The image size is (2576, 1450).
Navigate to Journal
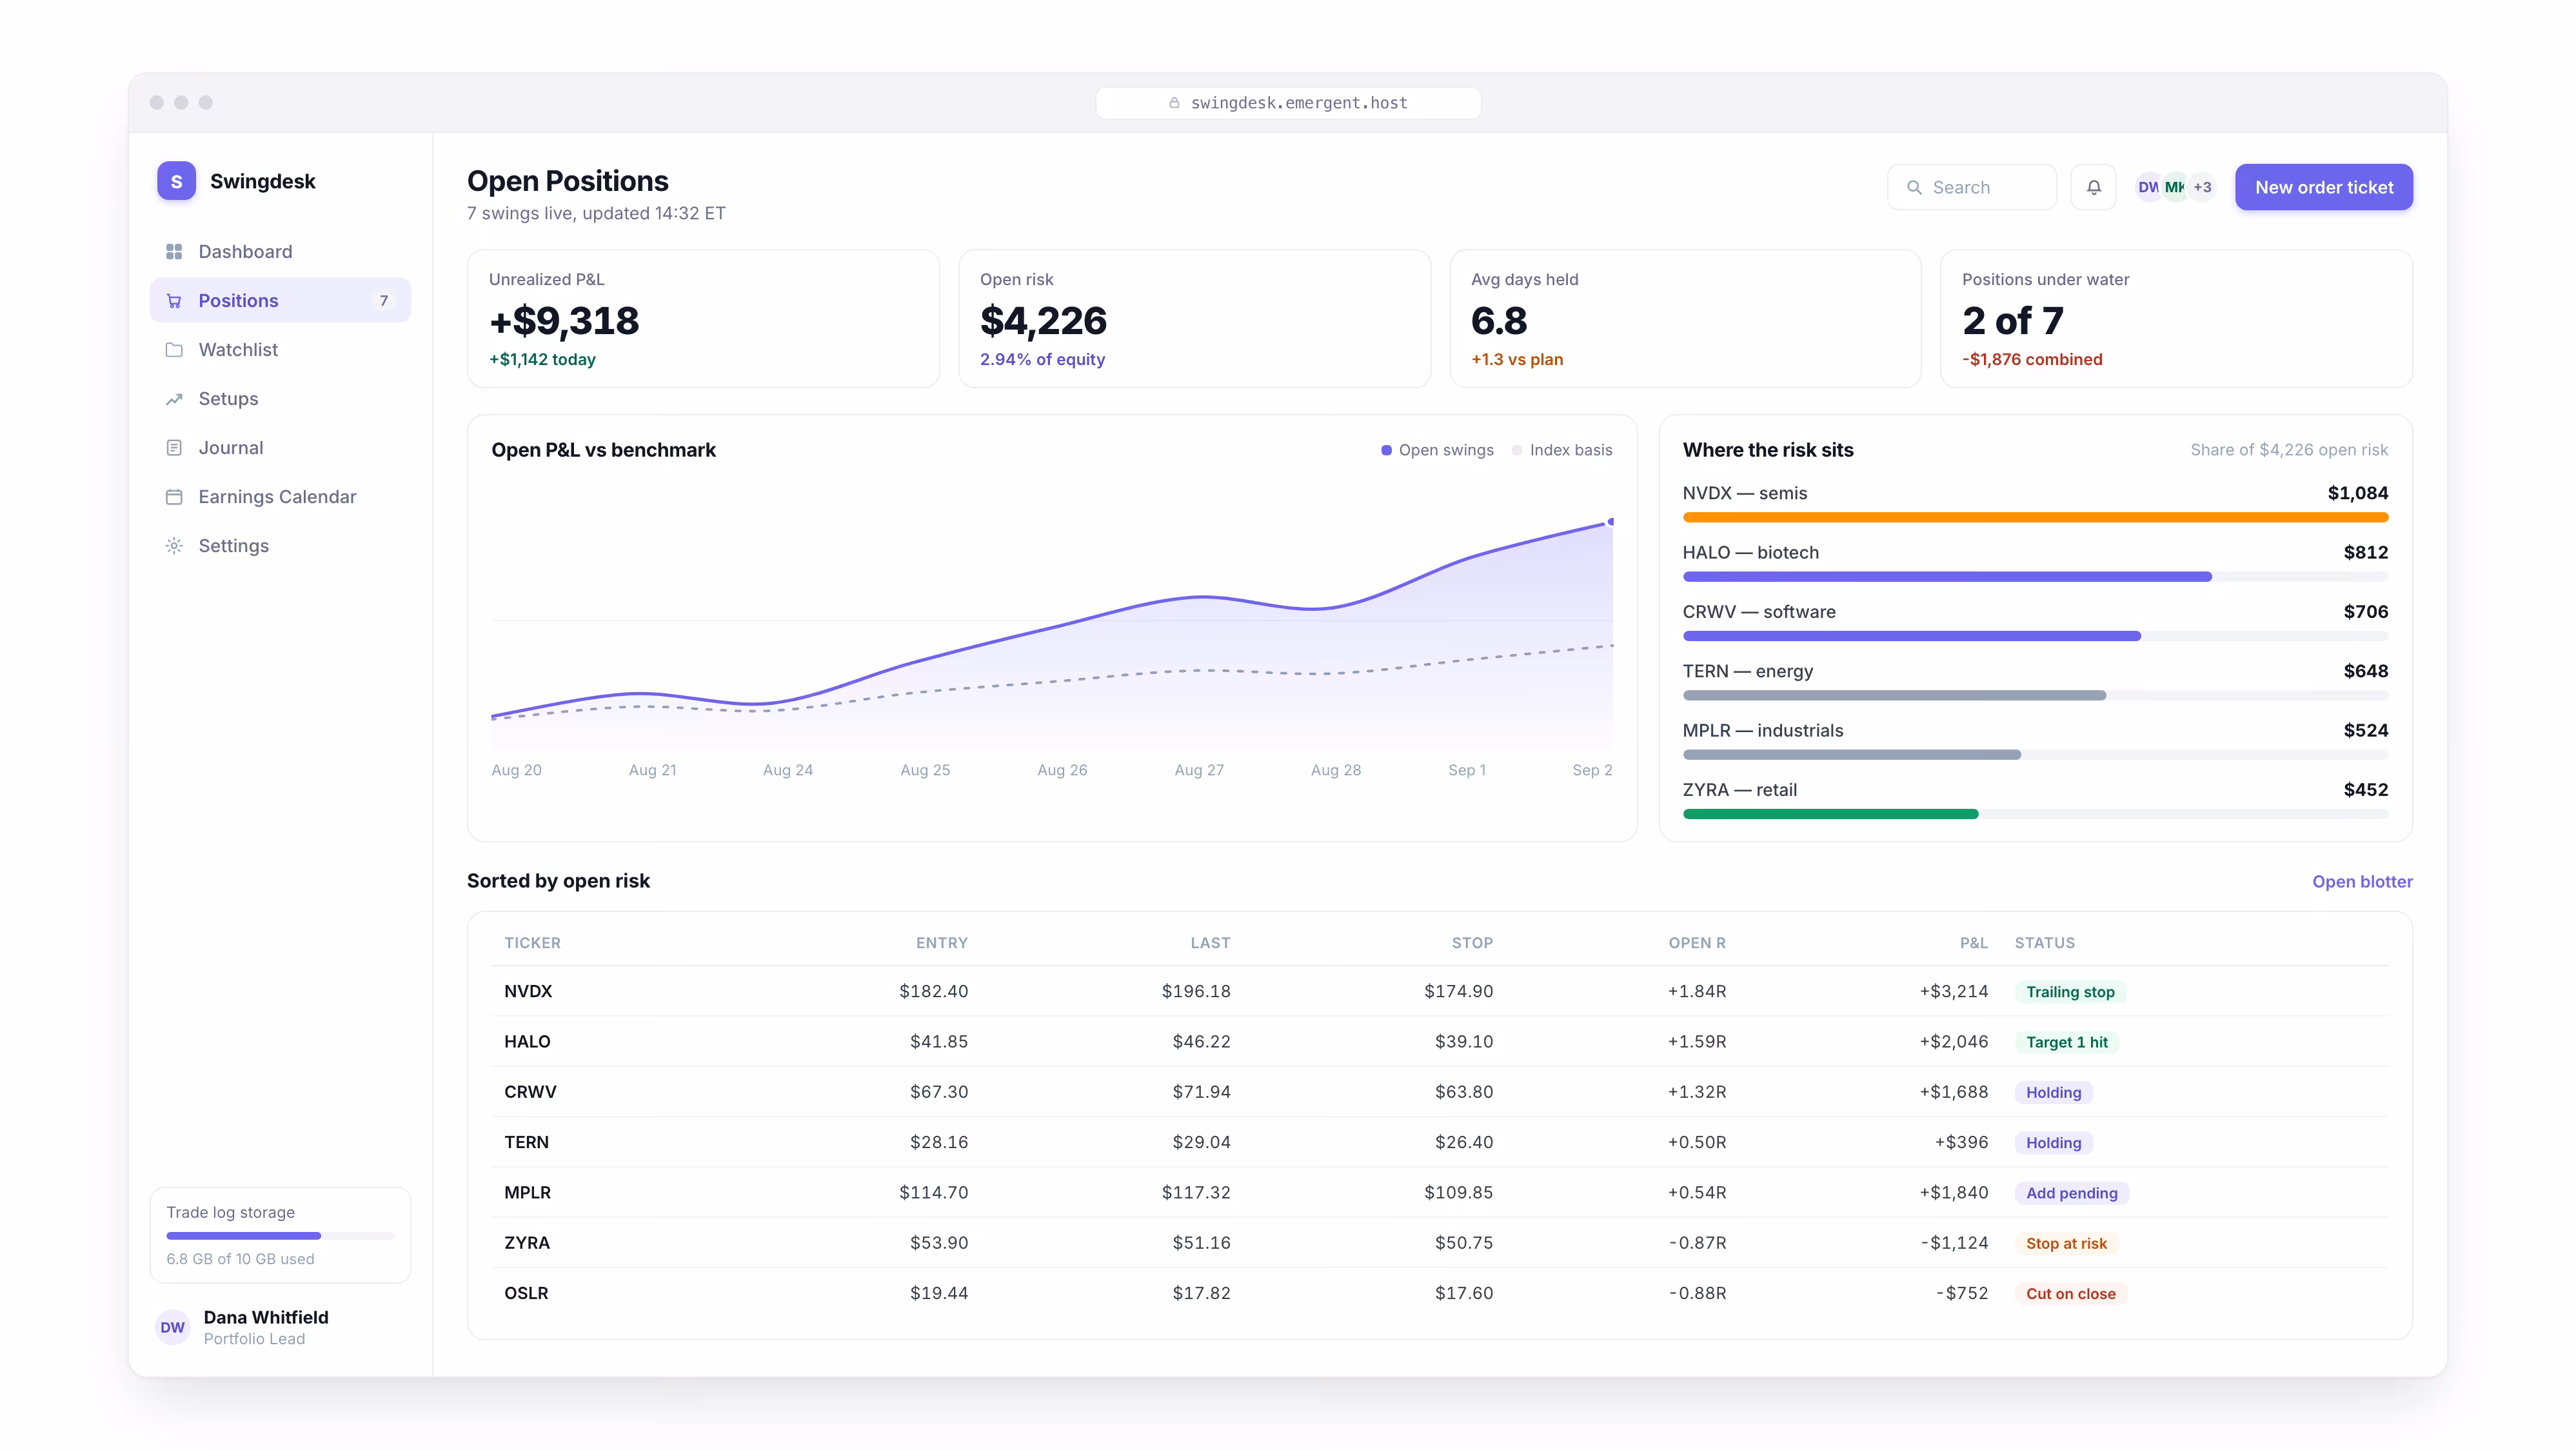280,448
